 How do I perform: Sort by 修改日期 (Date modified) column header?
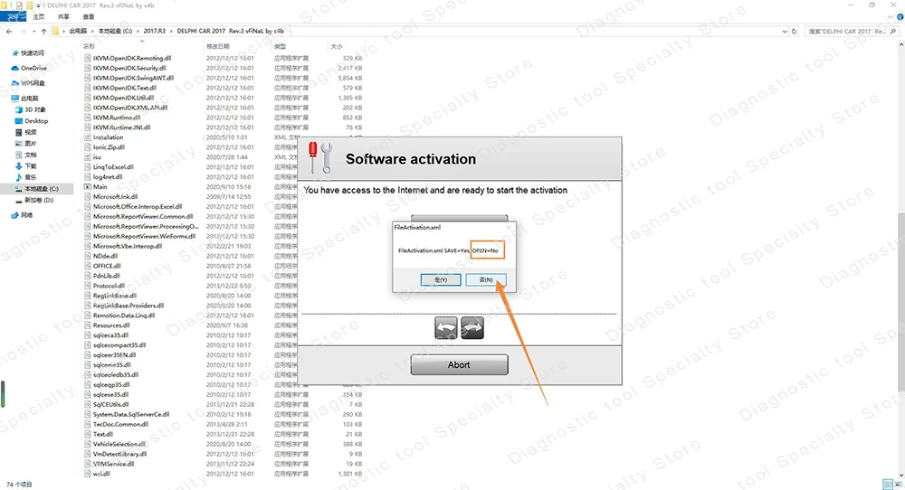tap(217, 46)
